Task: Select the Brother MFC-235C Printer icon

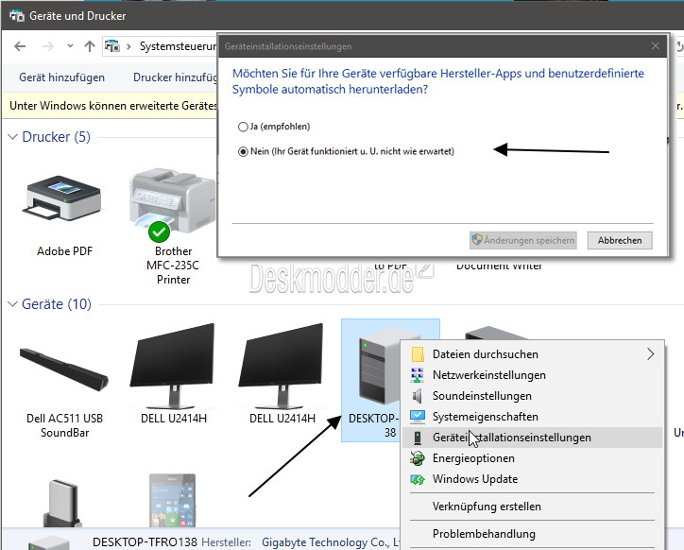Action: click(173, 204)
